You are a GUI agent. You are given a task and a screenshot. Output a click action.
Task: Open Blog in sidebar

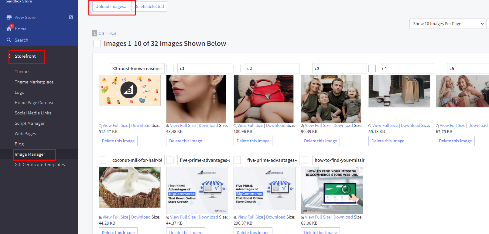click(x=19, y=144)
